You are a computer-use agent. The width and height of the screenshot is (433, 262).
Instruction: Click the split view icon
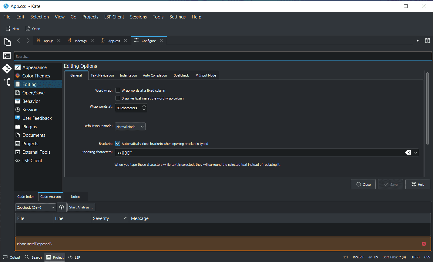click(427, 41)
